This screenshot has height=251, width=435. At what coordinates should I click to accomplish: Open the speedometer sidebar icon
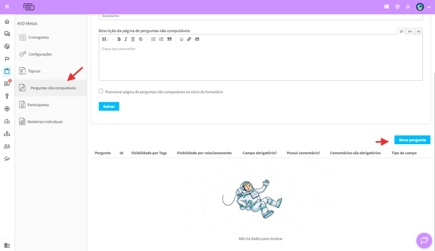[7, 121]
